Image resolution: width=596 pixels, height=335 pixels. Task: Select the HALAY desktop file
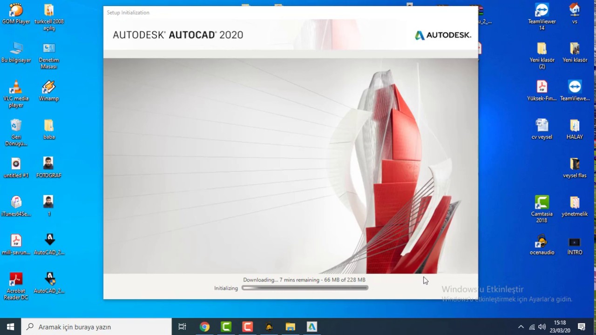(x=575, y=129)
